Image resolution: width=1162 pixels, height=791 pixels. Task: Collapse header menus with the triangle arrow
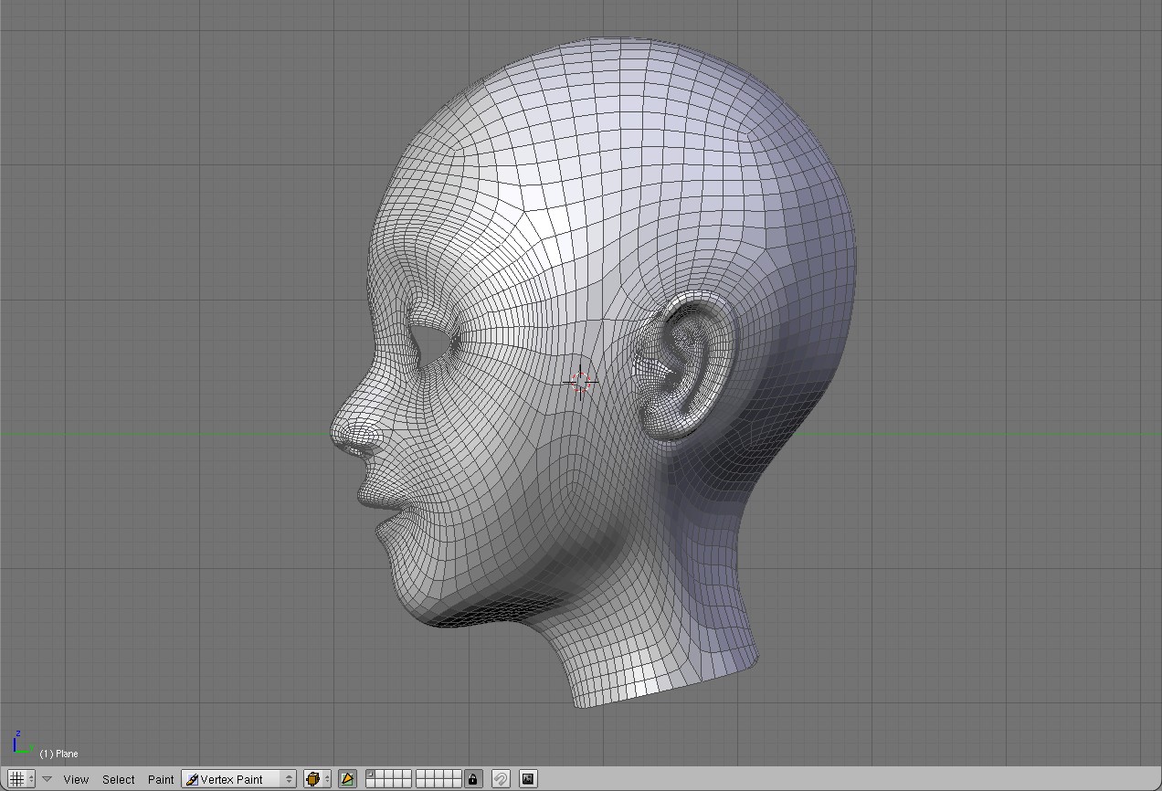(x=48, y=779)
